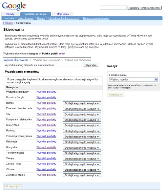This screenshot has width=164, height=193.
Task: Show products for Produkty Google
Action: 46,97
